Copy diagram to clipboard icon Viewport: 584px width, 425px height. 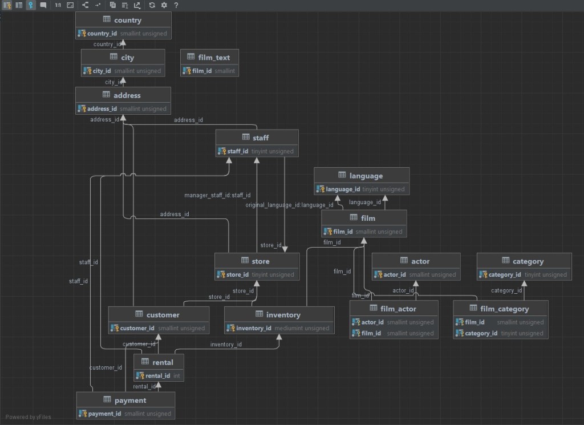pos(113,5)
